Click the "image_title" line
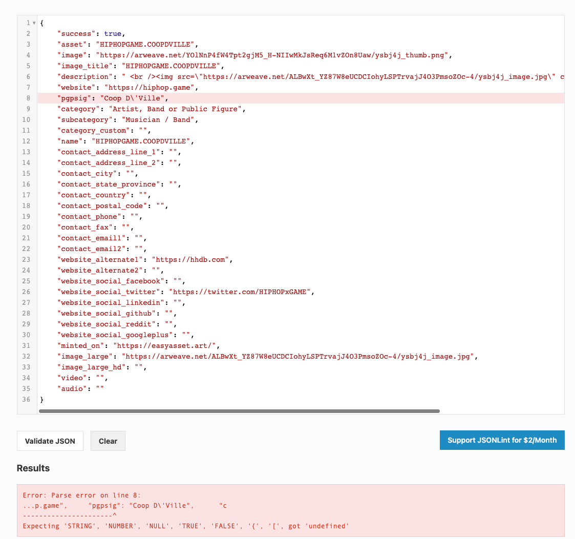575x539 pixels. (x=140, y=66)
